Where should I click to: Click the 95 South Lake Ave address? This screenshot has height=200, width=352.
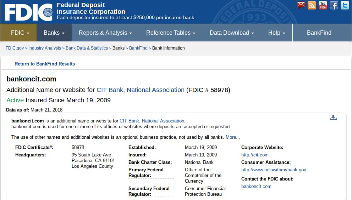[x=91, y=155]
